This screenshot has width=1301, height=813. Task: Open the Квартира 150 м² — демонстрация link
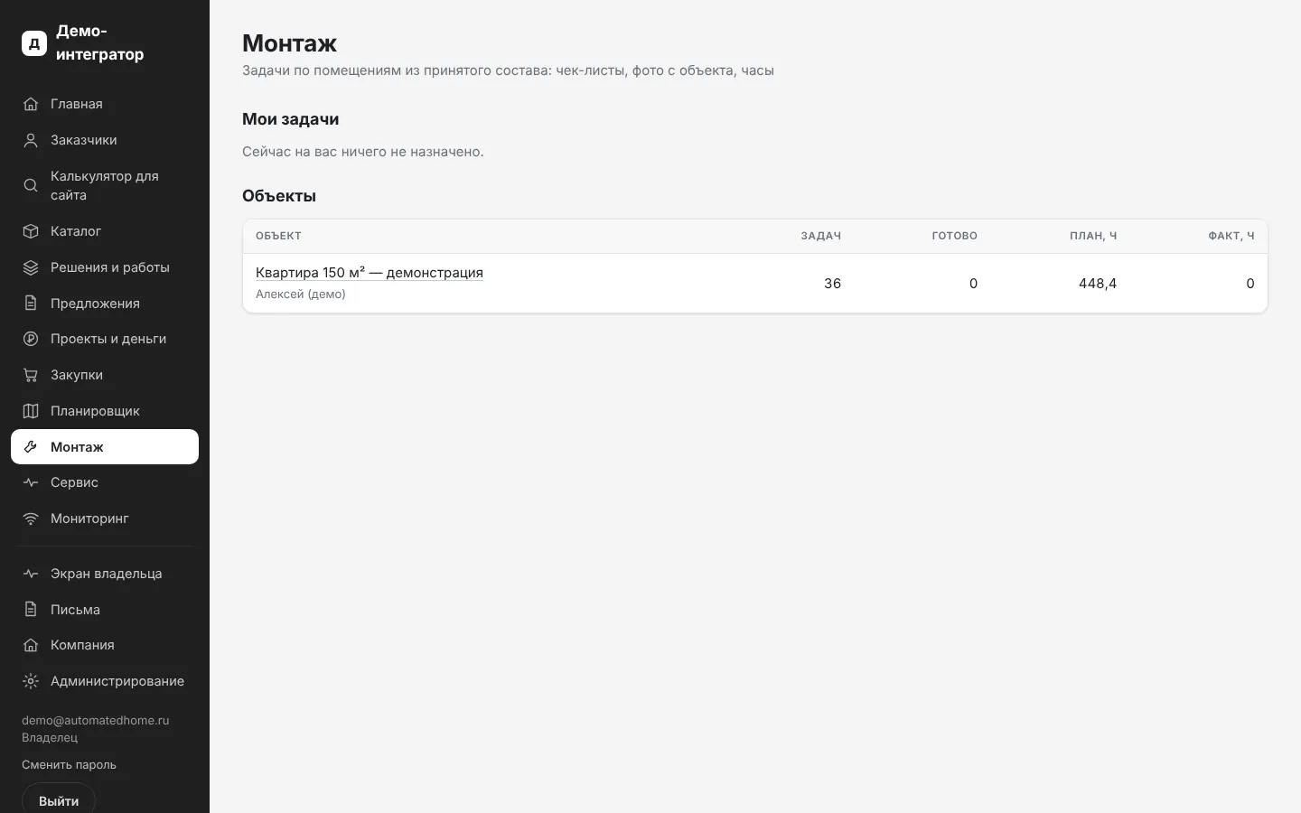(x=370, y=273)
